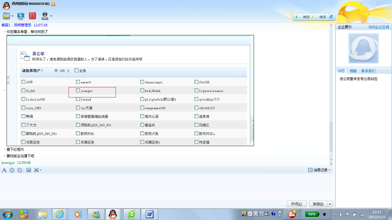Click the send picture icon
The height and width of the screenshot is (220, 392).
pyautogui.click(x=29, y=170)
